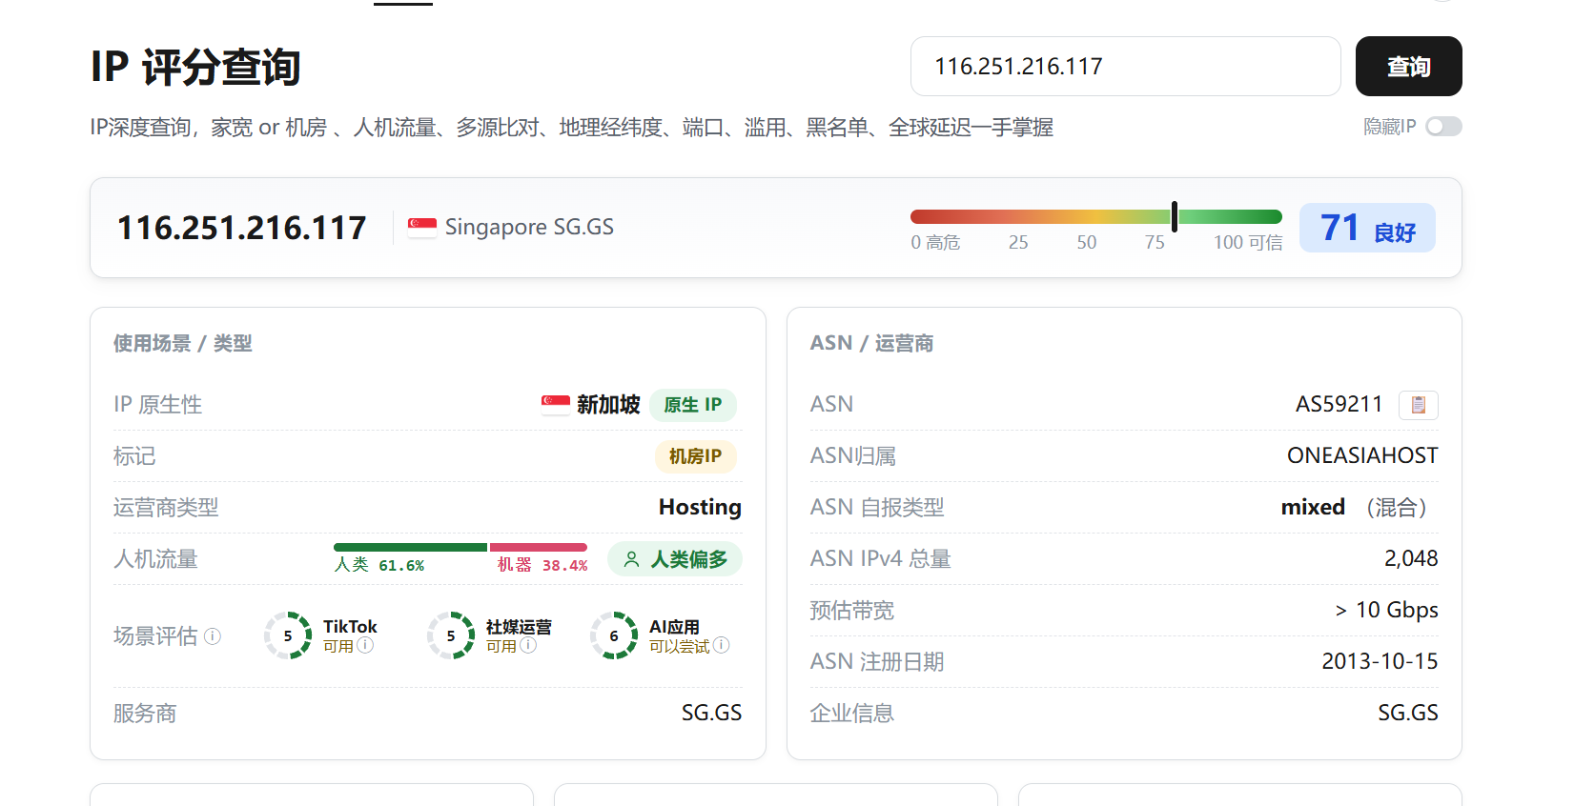Click the AI应用 score ring showing 6
Image resolution: width=1595 pixels, height=806 pixels.
tap(614, 635)
